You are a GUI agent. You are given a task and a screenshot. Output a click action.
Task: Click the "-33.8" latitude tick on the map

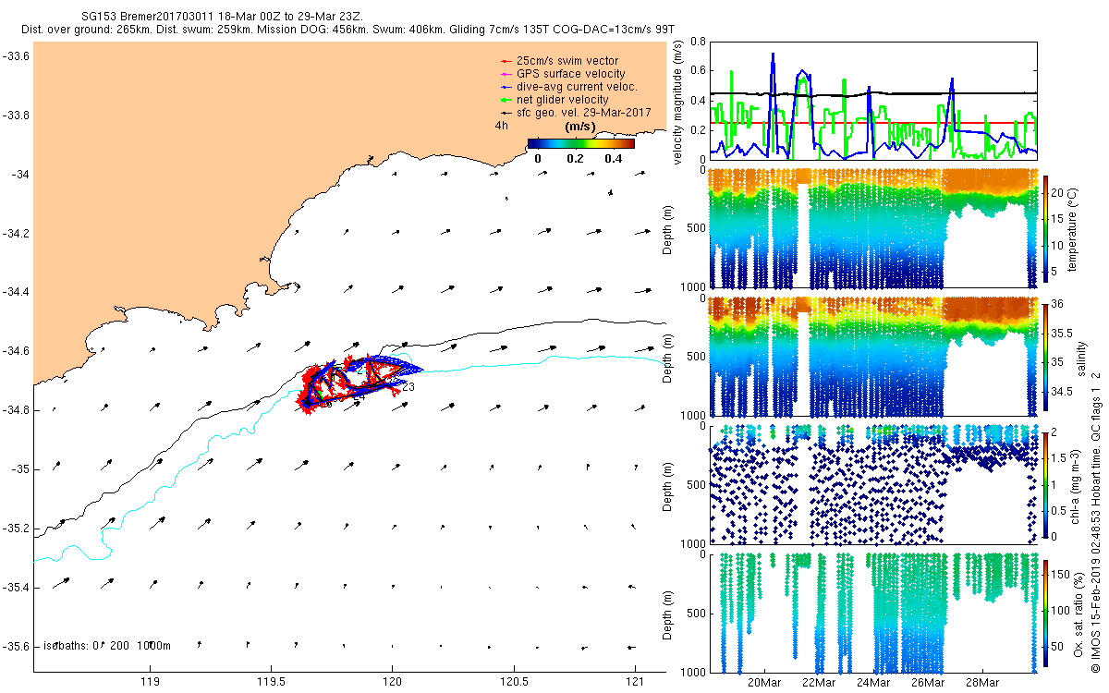[x=16, y=115]
